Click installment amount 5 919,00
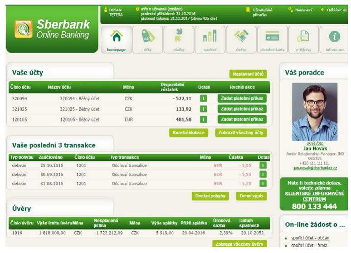The height and width of the screenshot is (253, 351). coord(165,233)
